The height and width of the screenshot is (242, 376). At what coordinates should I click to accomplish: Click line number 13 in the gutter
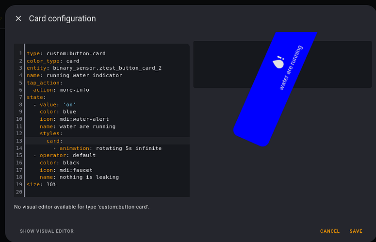(x=19, y=141)
